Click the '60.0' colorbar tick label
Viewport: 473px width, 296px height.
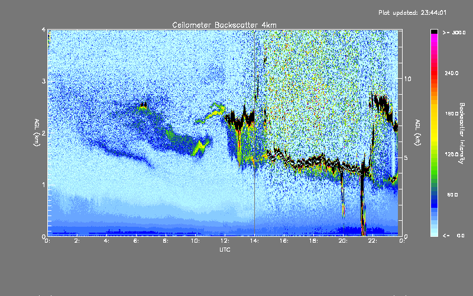coord(452,195)
